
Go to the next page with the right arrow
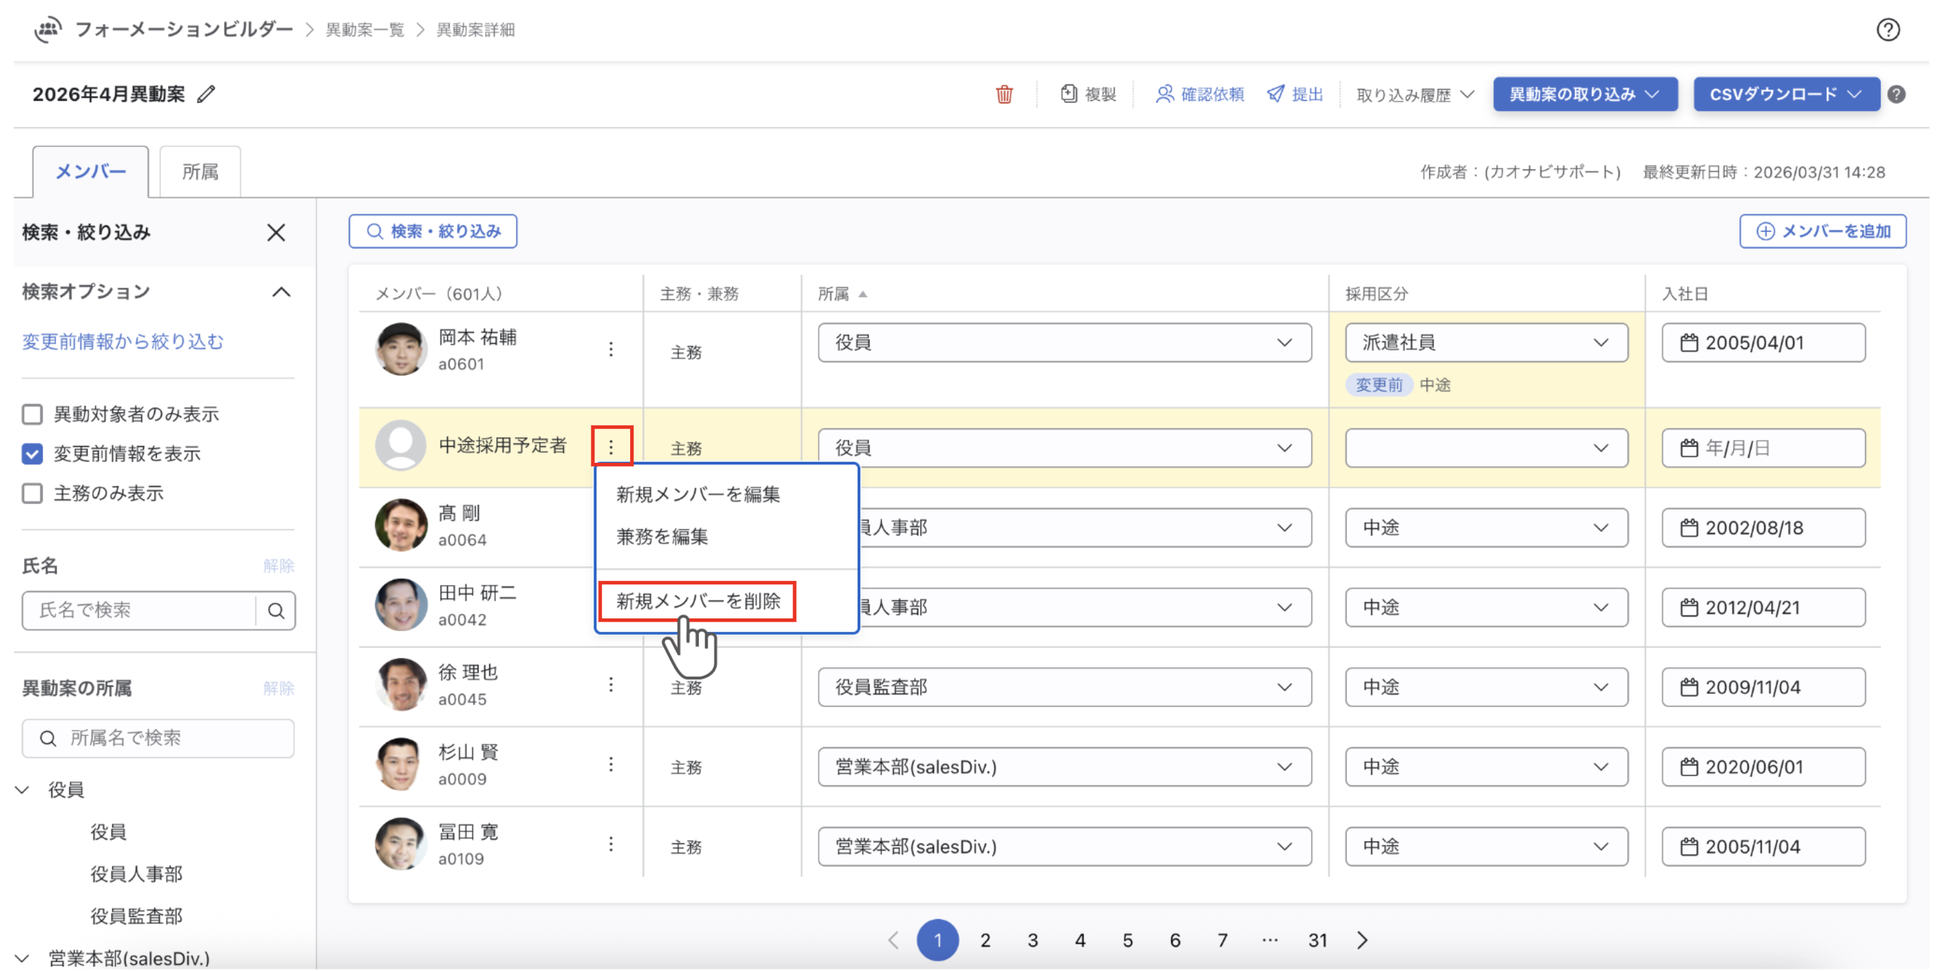pos(1361,940)
